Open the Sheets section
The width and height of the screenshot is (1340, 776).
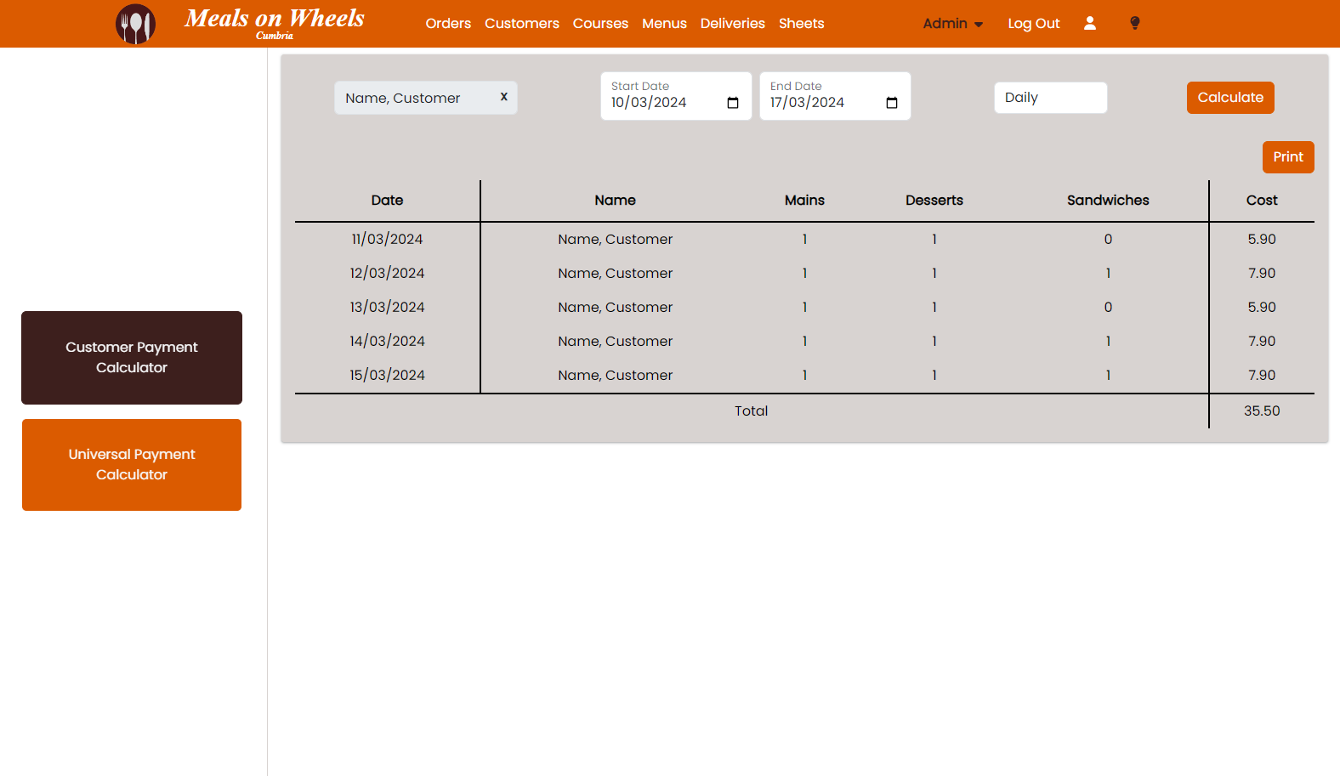coord(802,24)
